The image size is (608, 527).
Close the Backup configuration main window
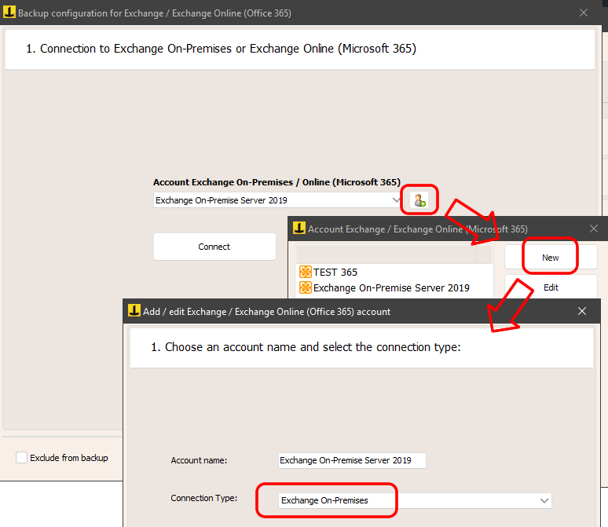click(584, 13)
